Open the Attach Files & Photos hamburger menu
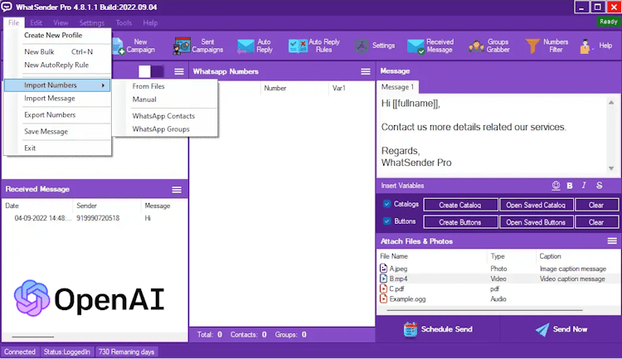This screenshot has height=359, width=622. (x=612, y=240)
